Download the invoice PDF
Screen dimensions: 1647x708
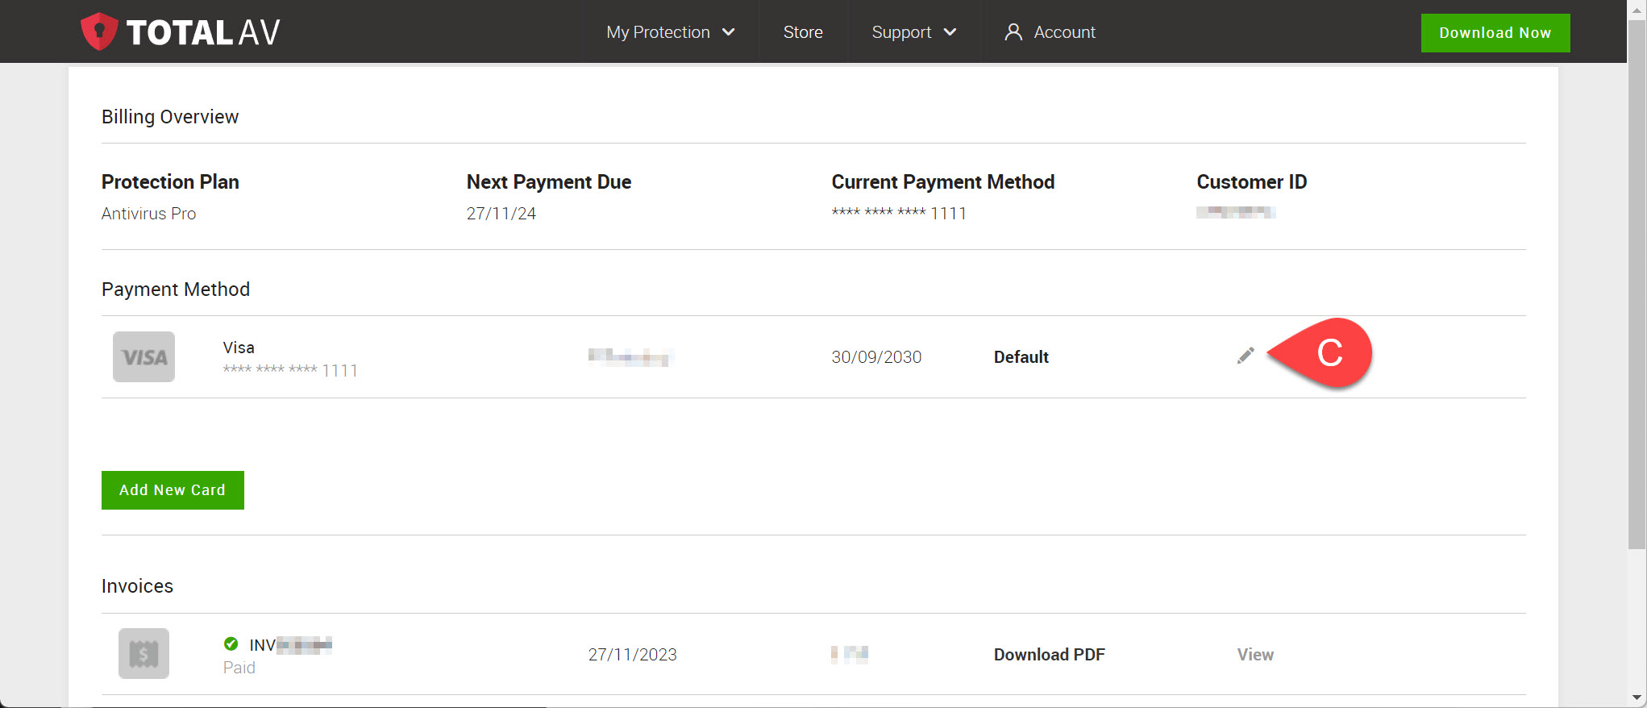[1049, 655]
